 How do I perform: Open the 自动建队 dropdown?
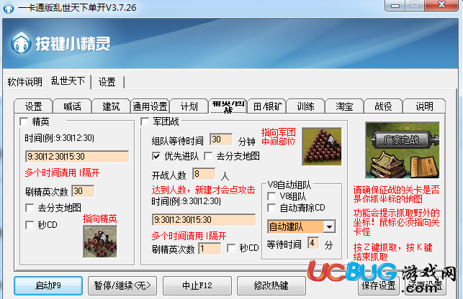click(x=329, y=226)
